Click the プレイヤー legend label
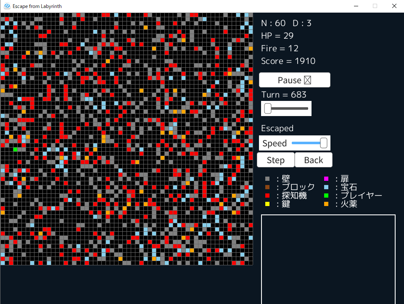This screenshot has height=304, width=404. click(361, 196)
